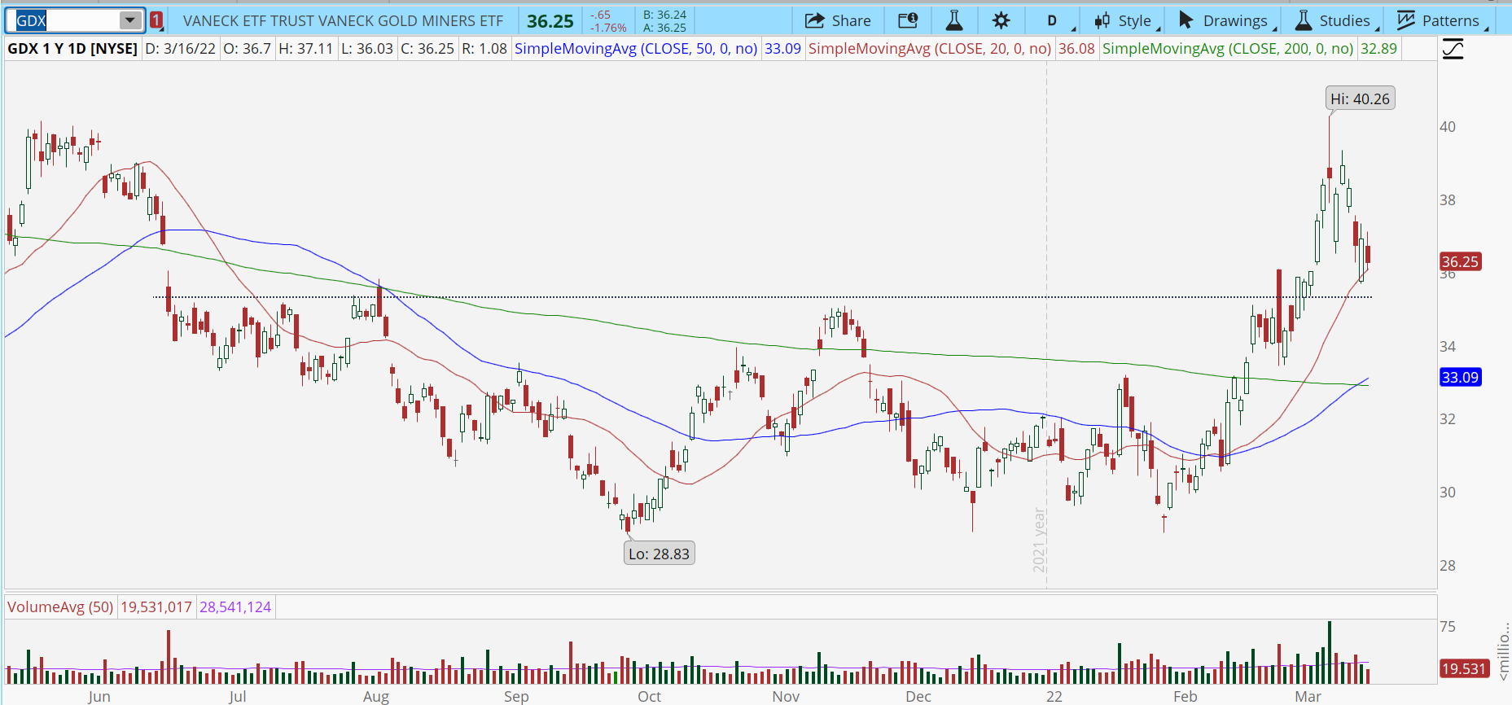
Task: Select the SimpleMovingAvg 20 study label
Action: 930,49
